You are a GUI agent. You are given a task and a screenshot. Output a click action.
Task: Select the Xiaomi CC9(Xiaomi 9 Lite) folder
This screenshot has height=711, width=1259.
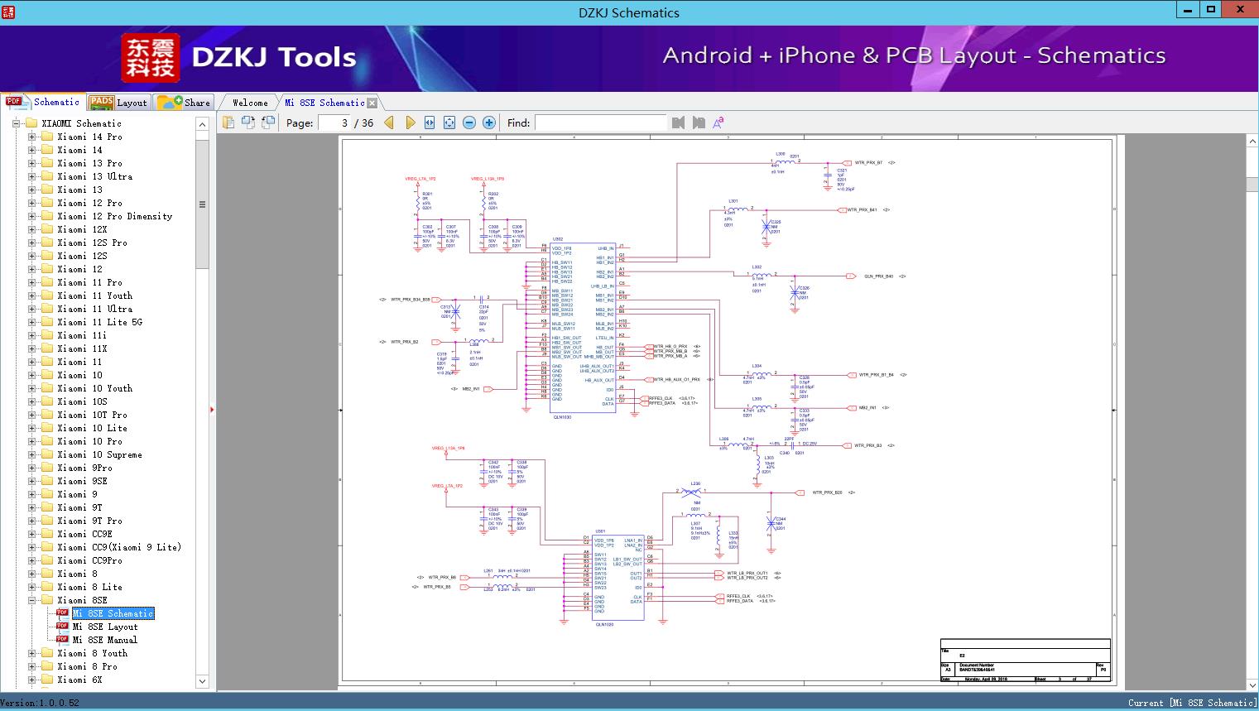click(x=119, y=547)
